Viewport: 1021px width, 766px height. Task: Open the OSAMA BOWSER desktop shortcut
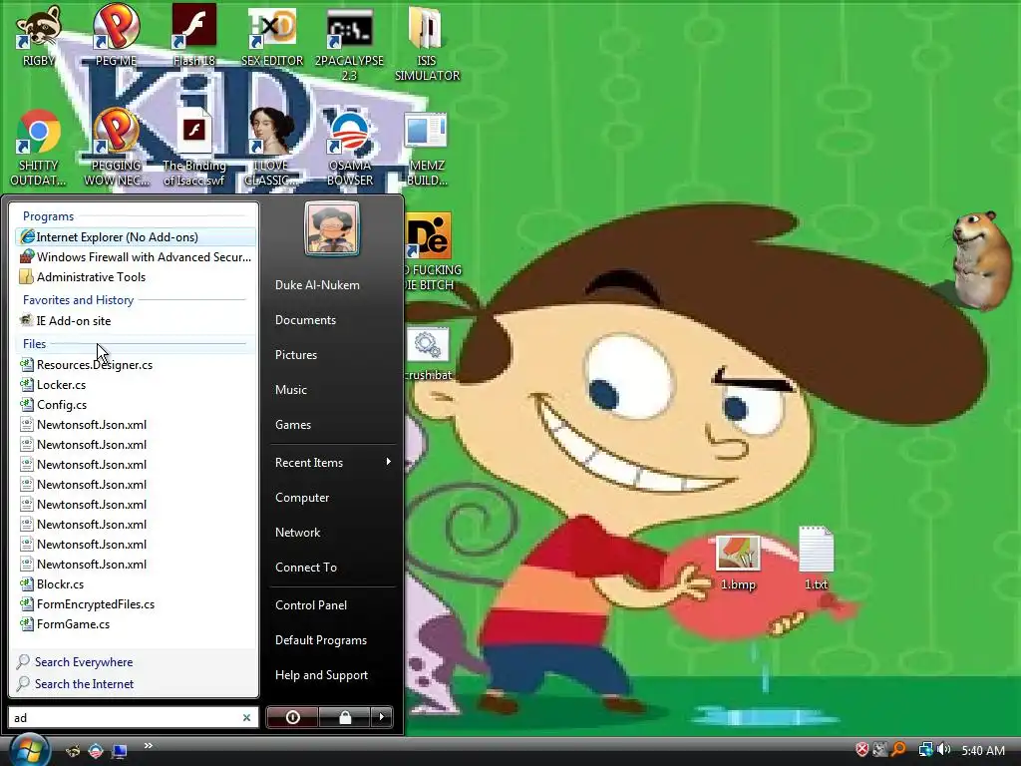click(350, 148)
